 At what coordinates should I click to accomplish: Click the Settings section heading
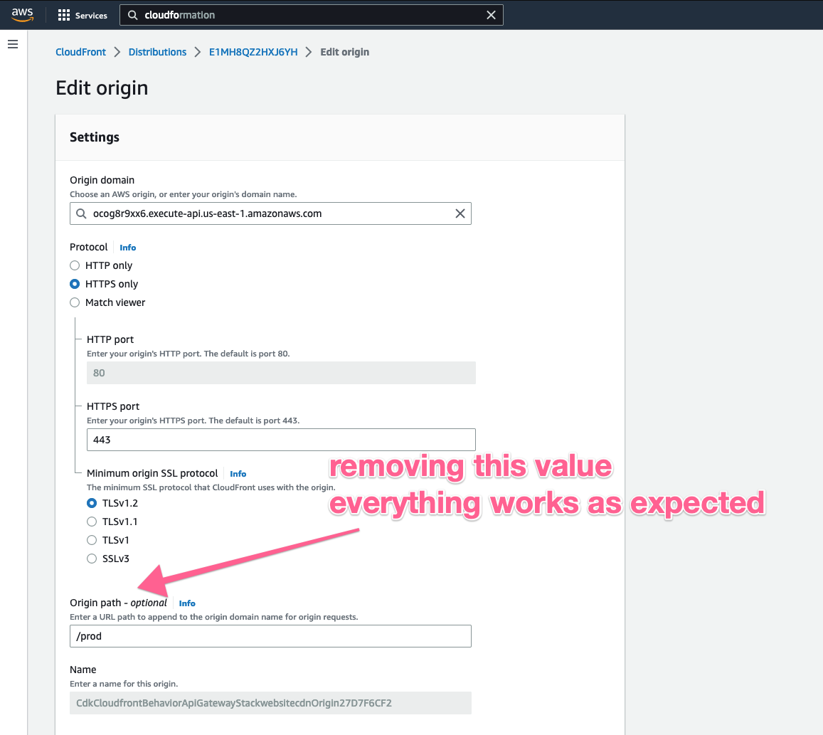(x=95, y=137)
